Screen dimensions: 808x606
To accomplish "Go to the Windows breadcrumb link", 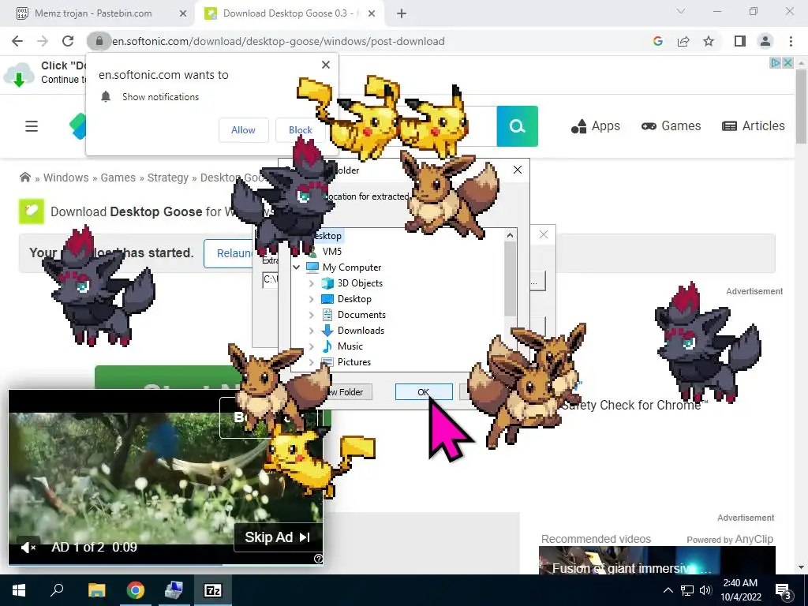I will [x=66, y=178].
